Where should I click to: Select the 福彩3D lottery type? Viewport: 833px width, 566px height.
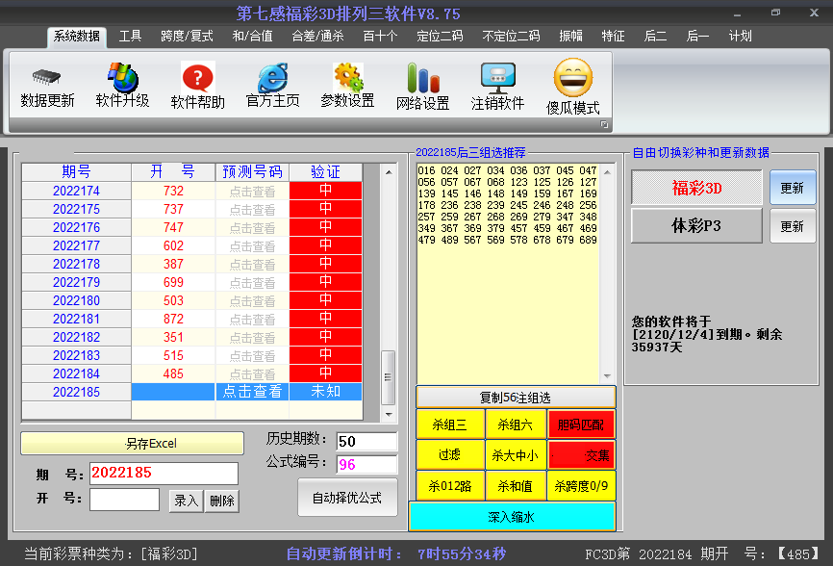click(696, 188)
